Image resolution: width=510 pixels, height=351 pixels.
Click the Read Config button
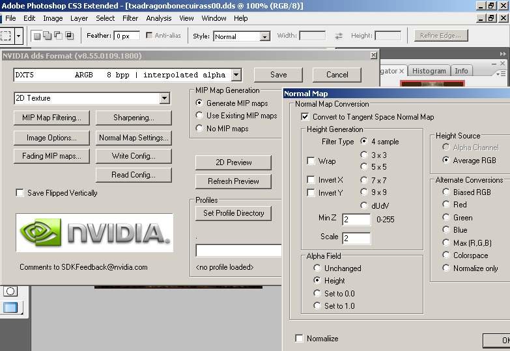(134, 175)
